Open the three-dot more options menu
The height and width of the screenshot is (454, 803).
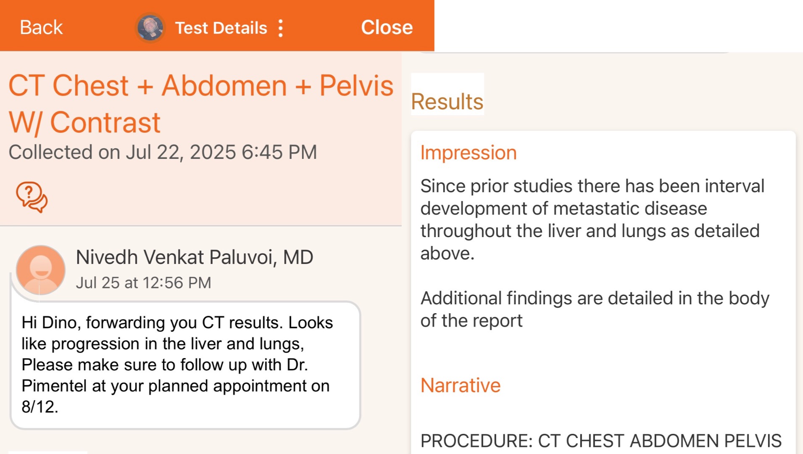[x=281, y=28]
